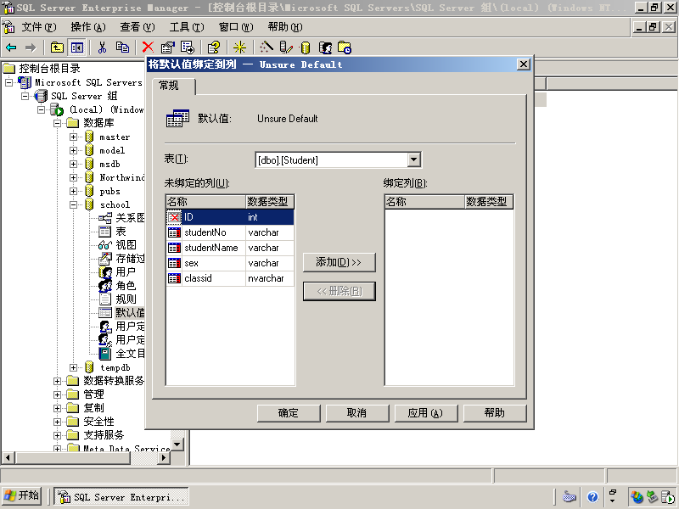Click the 名称 header of unbound columns
Screen dimensions: 679x509
(x=205, y=202)
